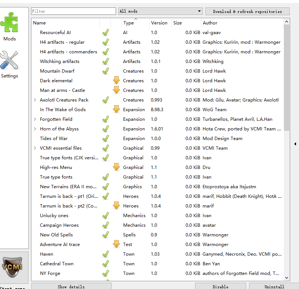Sort the list by Version column
The height and width of the screenshot is (289, 299).
click(160, 23)
